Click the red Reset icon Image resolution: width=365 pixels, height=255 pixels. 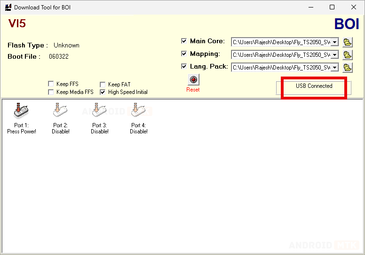pyautogui.click(x=193, y=79)
